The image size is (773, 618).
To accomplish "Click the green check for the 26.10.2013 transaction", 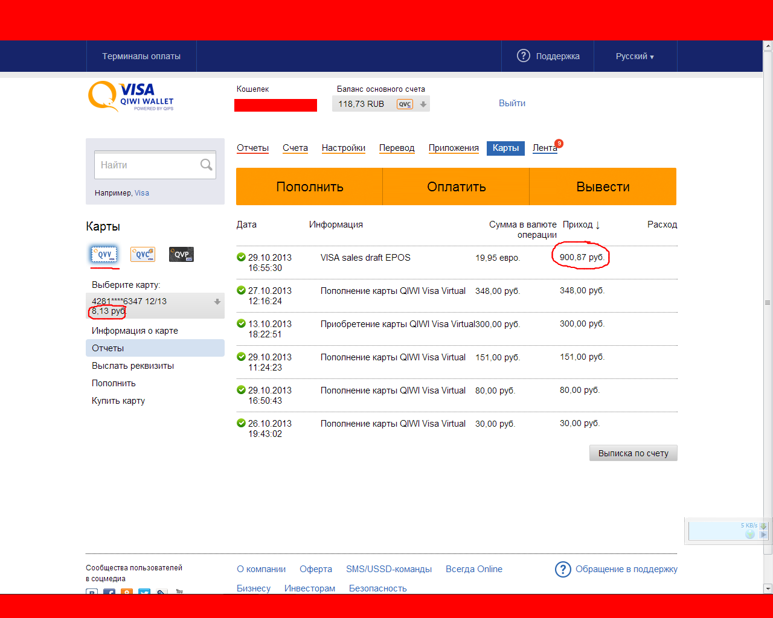I will tap(241, 423).
